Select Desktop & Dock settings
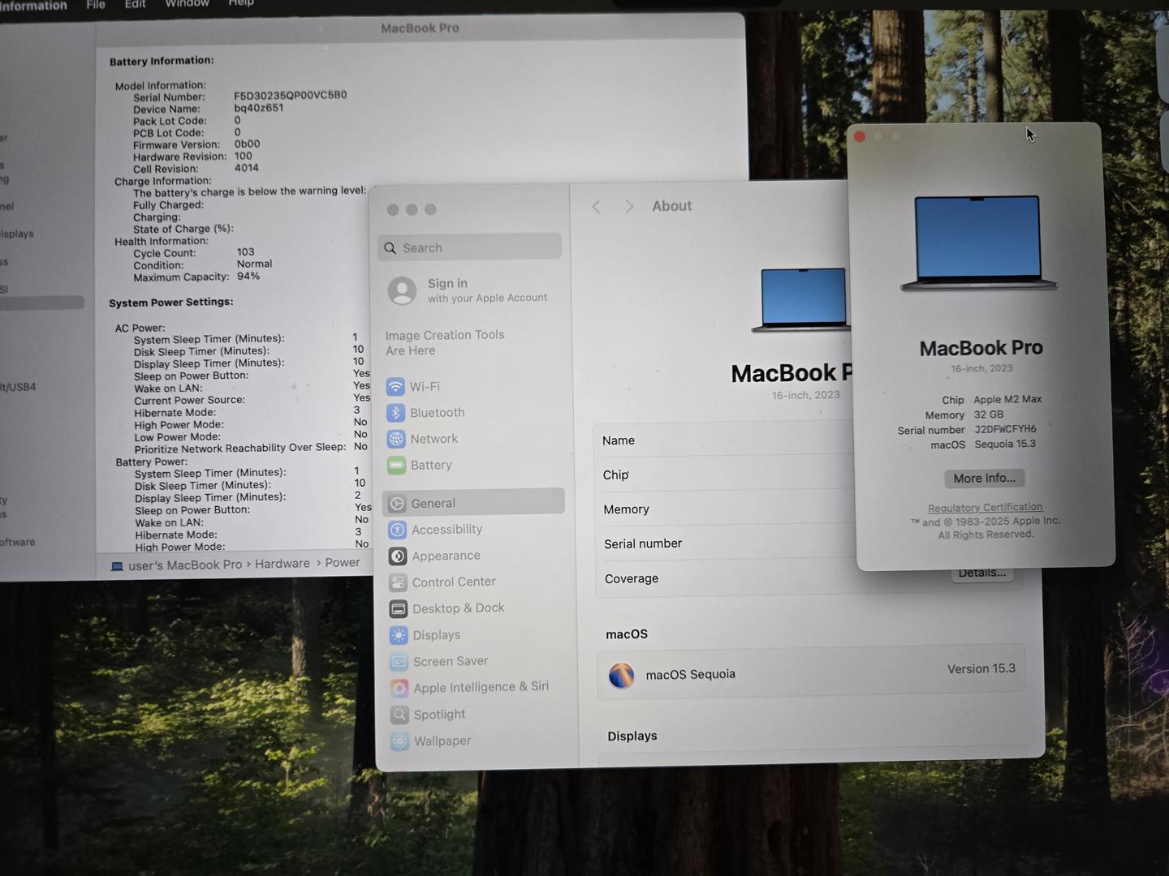 [458, 608]
